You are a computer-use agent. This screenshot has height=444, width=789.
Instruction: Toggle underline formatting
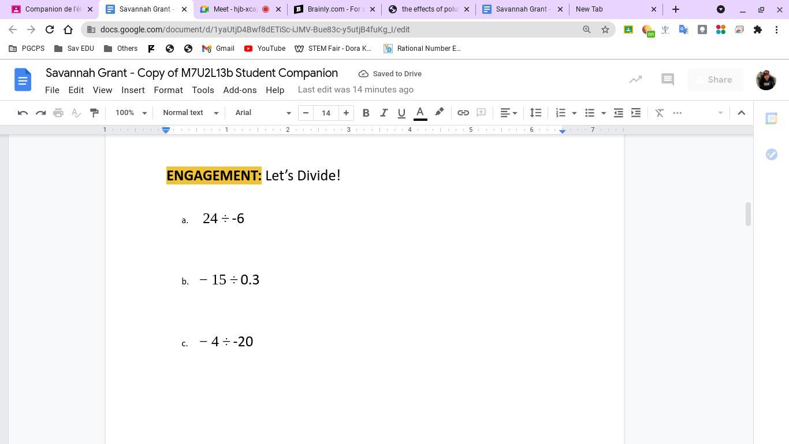401,113
